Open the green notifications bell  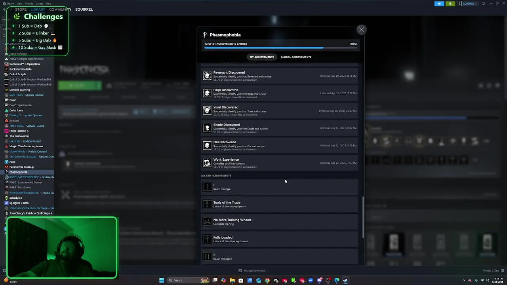[450, 4]
